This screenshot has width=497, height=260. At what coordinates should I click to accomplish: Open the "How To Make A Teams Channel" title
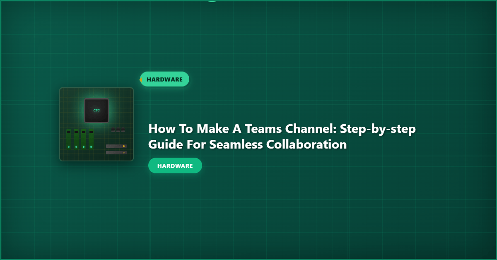[282, 137]
